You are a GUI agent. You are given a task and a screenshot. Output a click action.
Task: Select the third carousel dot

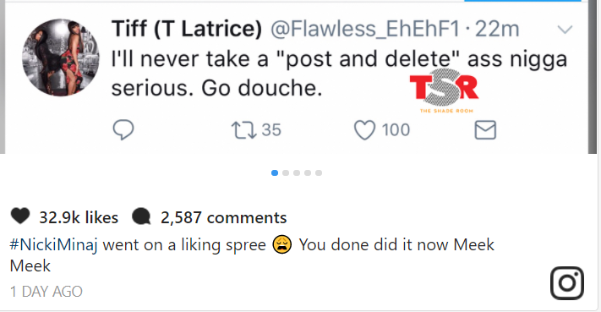click(297, 172)
